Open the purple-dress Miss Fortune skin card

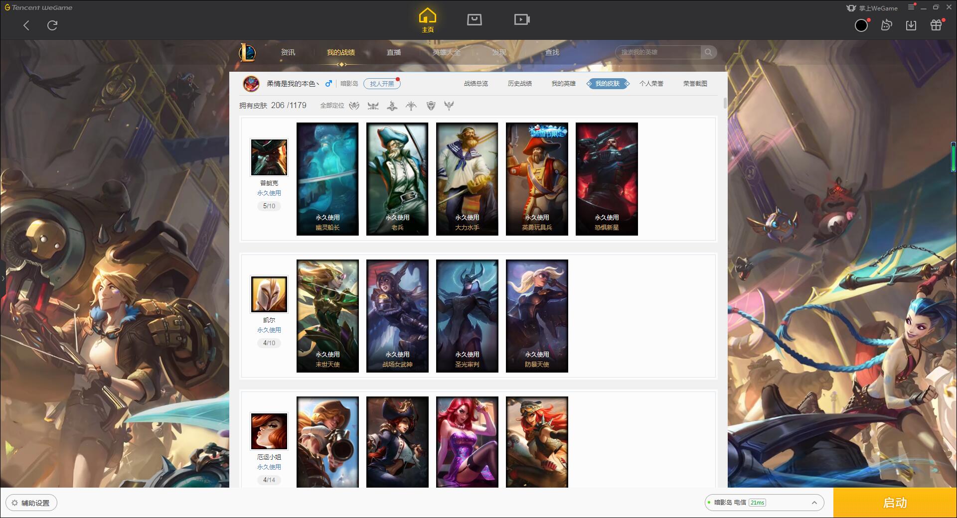point(467,442)
